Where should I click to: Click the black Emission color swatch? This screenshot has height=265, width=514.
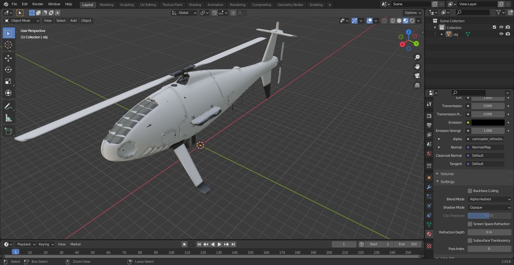coord(488,123)
